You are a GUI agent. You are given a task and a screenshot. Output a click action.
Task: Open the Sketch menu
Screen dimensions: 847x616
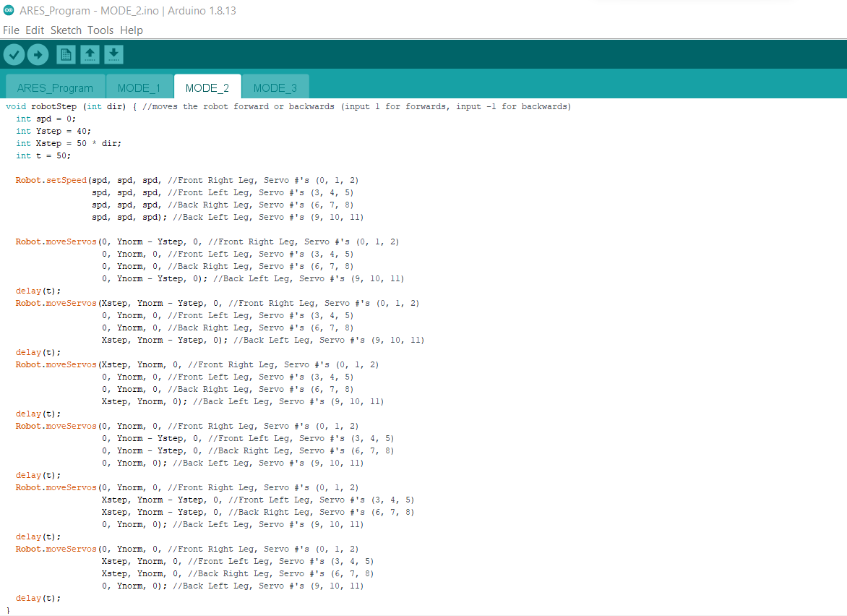(x=66, y=30)
